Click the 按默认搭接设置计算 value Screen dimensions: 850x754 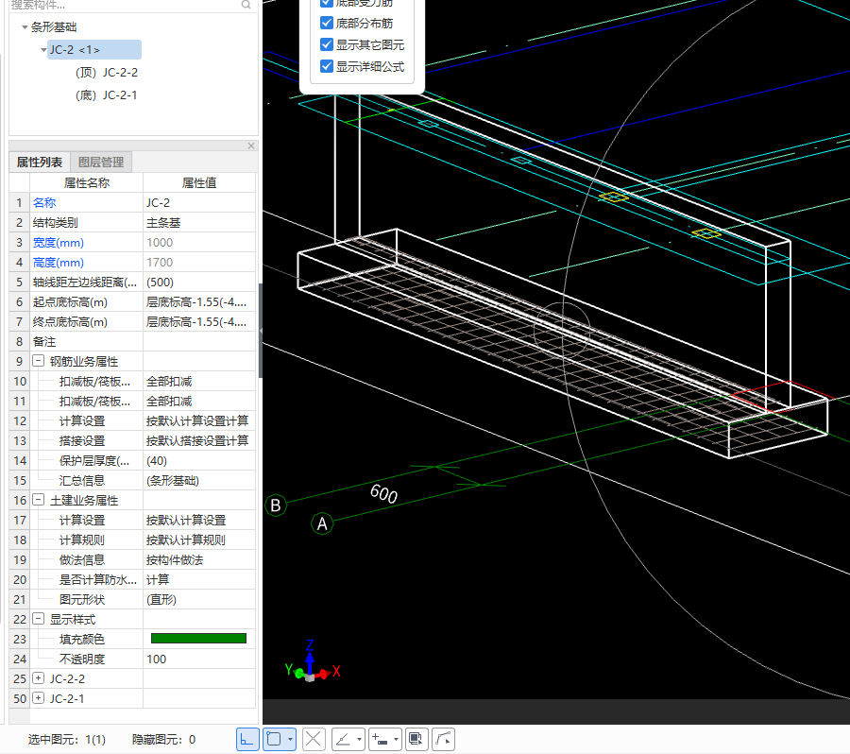(x=199, y=441)
